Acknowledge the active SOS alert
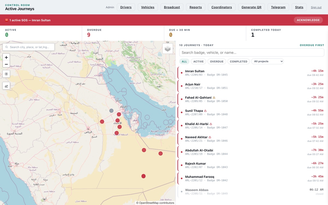The image size is (328, 205). tap(308, 20)
